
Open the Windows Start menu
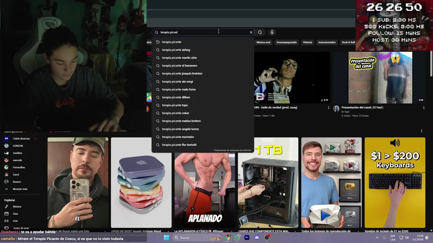tap(166, 238)
